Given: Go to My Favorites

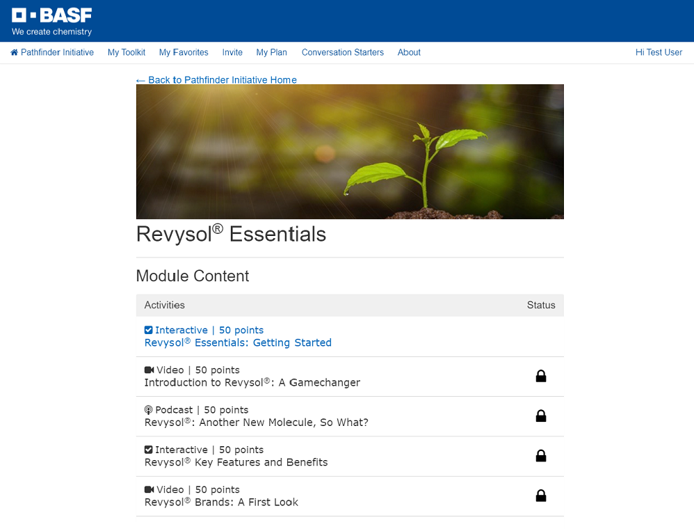Looking at the screenshot, I should [x=184, y=52].
